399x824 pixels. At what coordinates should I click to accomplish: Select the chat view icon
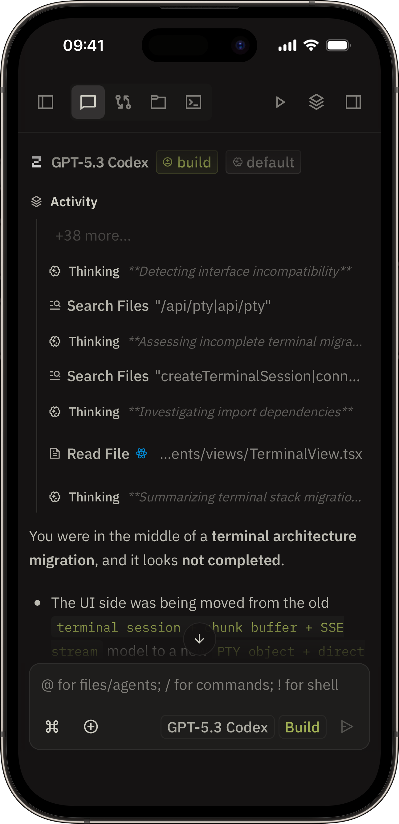pos(88,102)
